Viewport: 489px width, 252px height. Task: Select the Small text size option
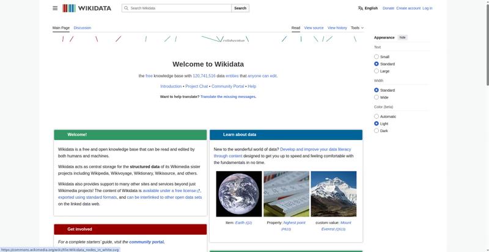pyautogui.click(x=377, y=57)
